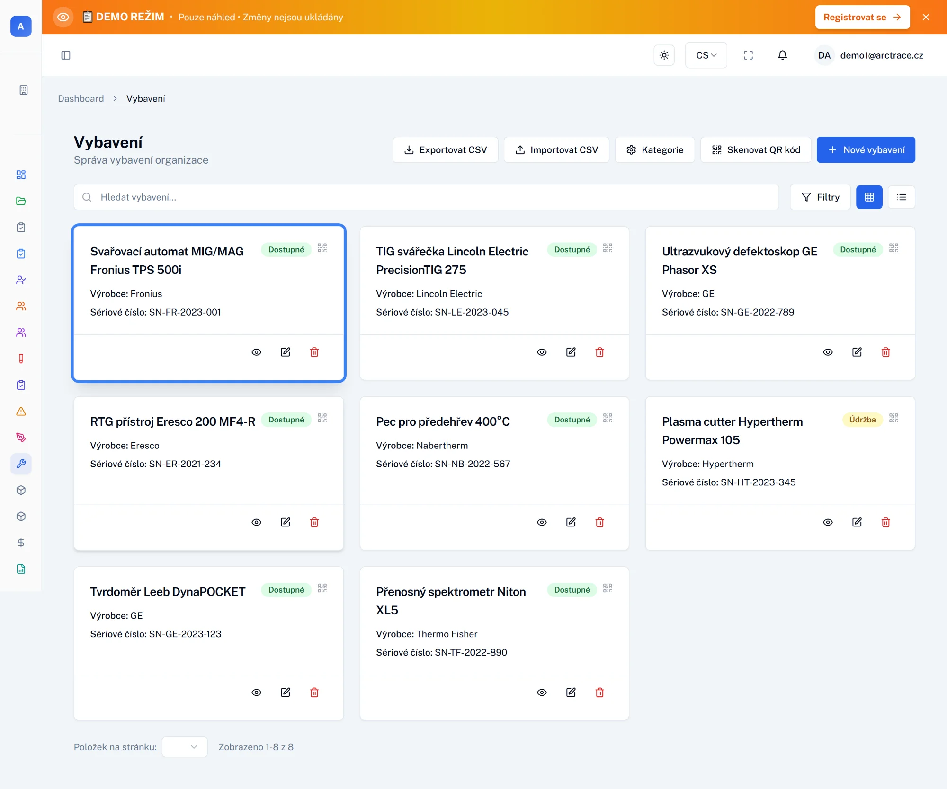The width and height of the screenshot is (947, 789).
Task: View details of Pec pro předehřev
Action: coord(542,522)
